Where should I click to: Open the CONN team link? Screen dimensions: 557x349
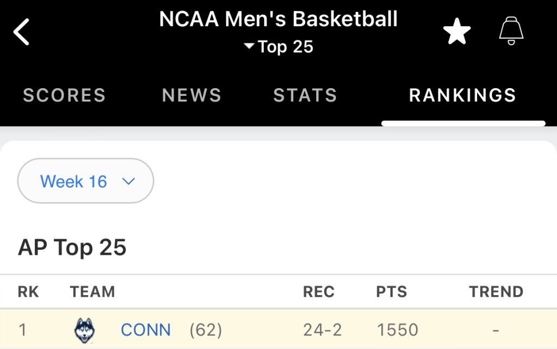146,330
